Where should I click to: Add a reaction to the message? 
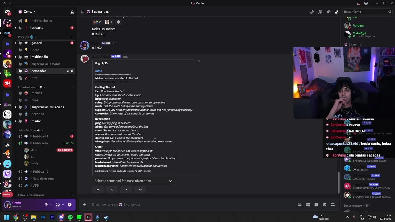pyautogui.click(x=118, y=22)
